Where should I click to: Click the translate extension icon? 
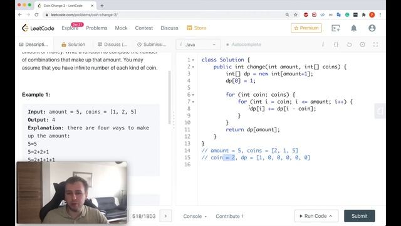[339, 15]
